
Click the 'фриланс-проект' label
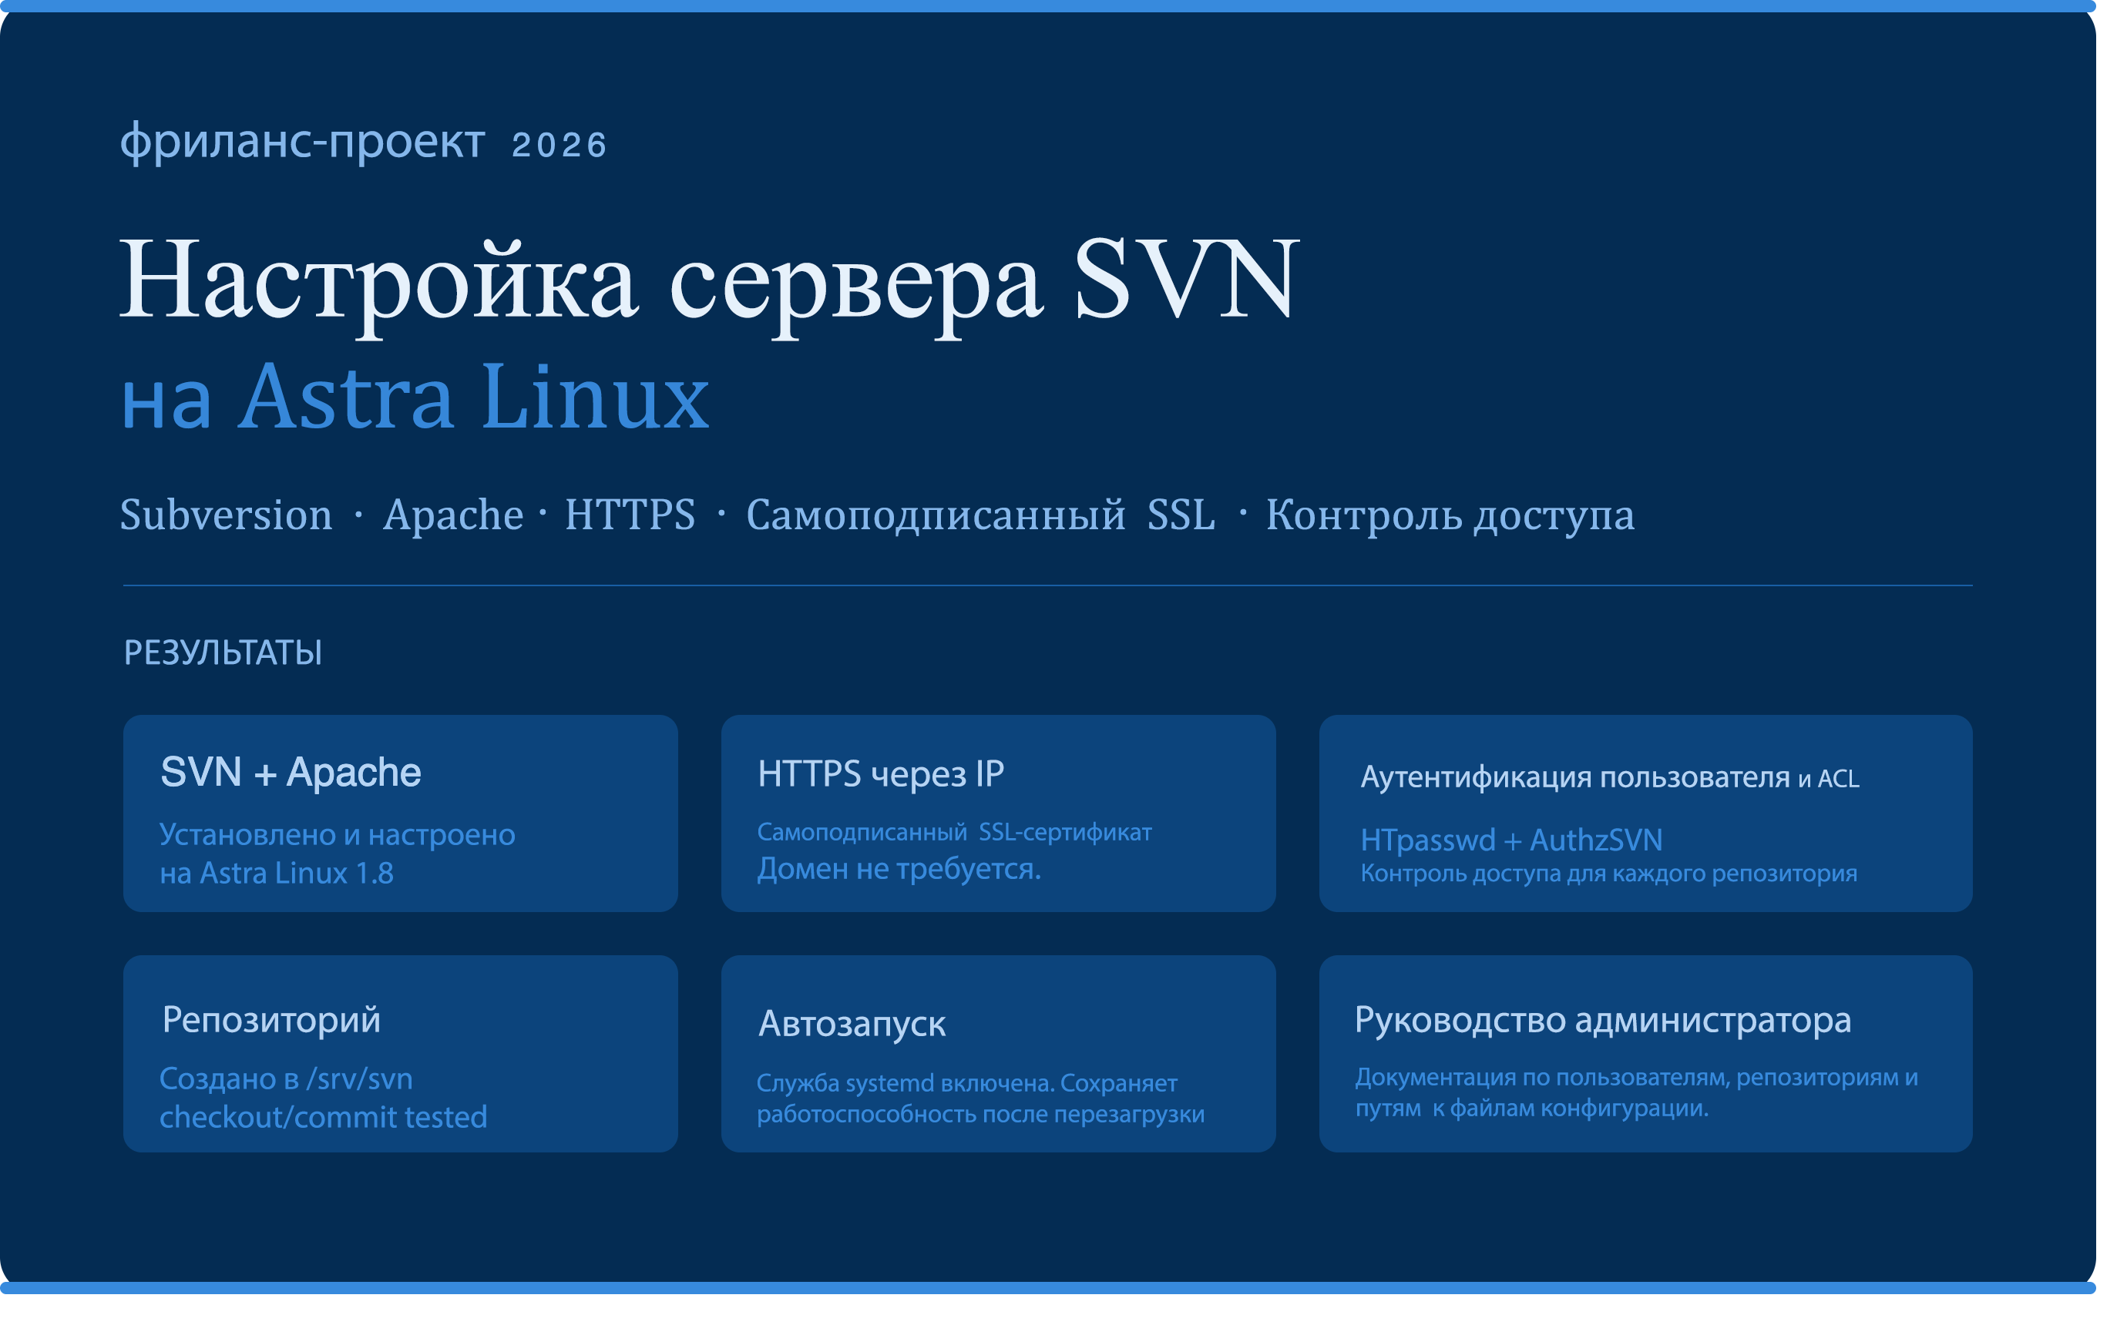302,142
